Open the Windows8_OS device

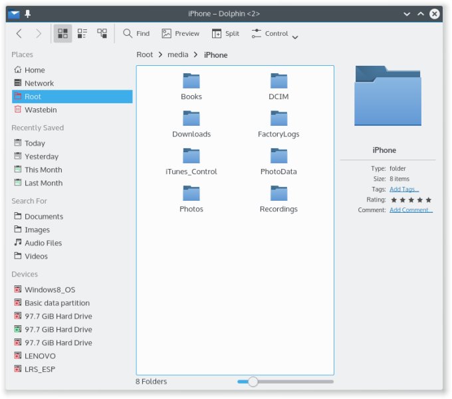pos(50,289)
